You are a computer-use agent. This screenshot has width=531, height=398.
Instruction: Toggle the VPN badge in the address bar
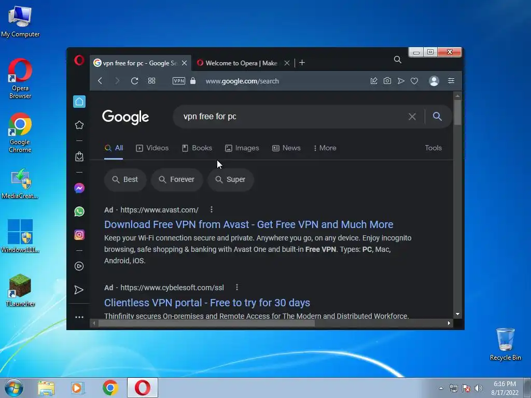pyautogui.click(x=179, y=81)
